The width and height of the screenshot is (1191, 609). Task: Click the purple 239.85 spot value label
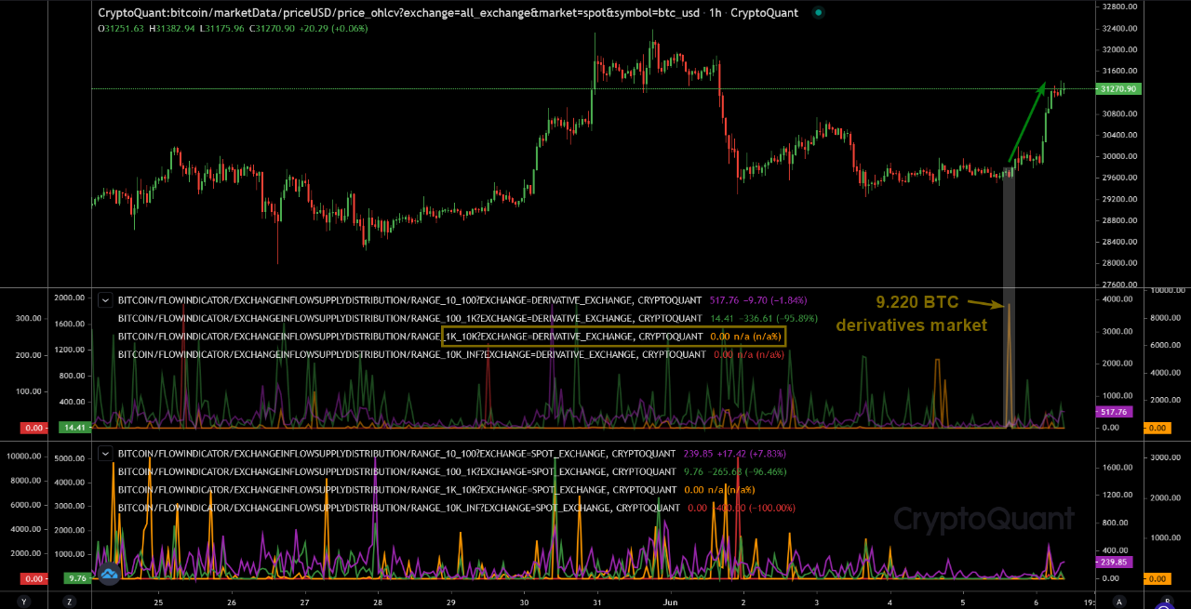[1114, 563]
